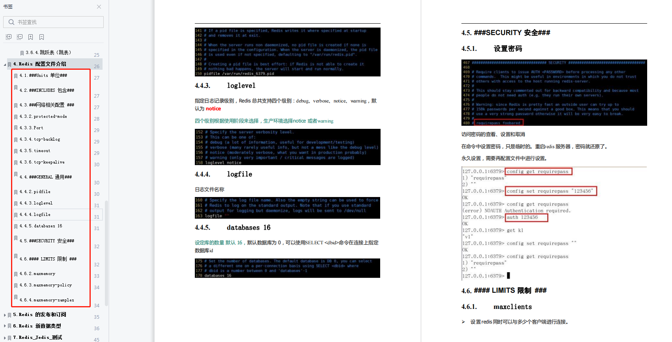Open bookmark 4.4.###GENERAL 通用###
This screenshot has height=342, width=672.
tap(46, 177)
